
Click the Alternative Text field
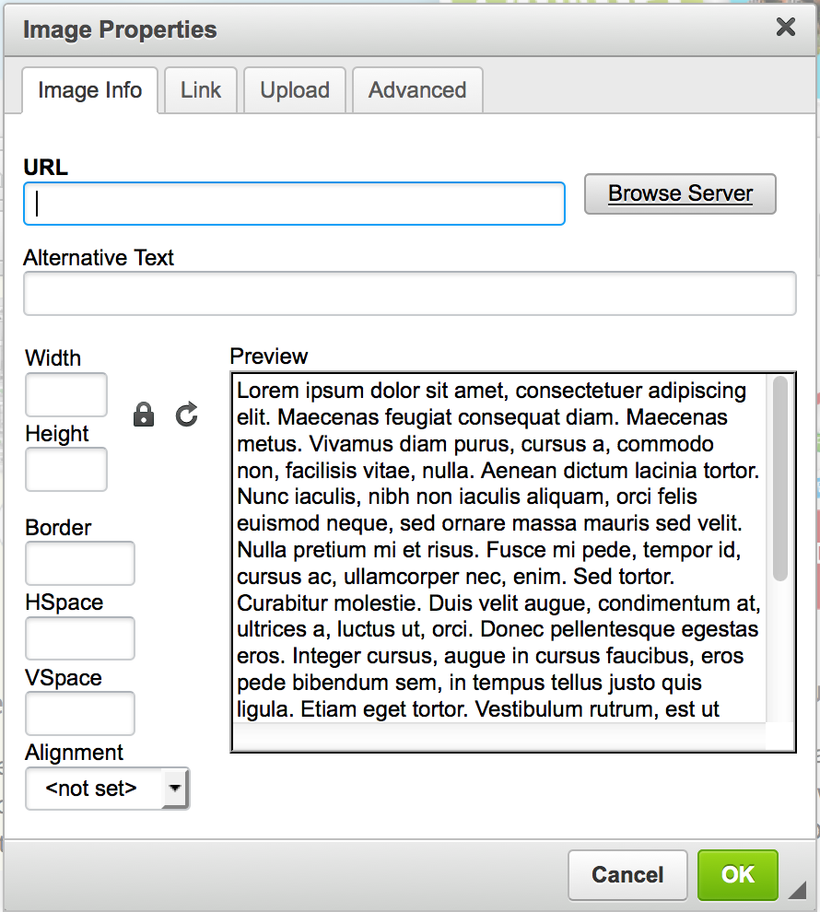[x=410, y=294]
